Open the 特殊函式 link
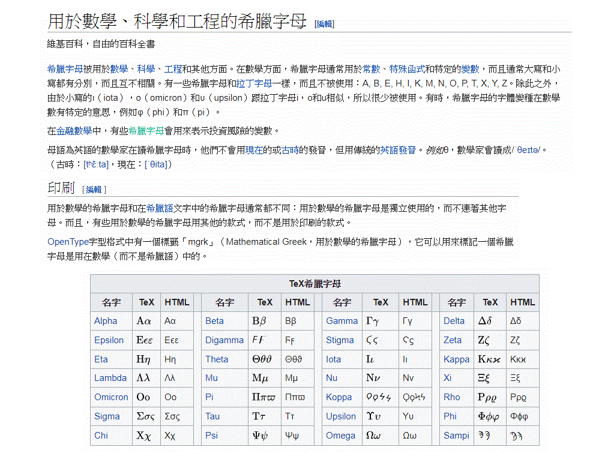This screenshot has width=611, height=456. pos(407,69)
